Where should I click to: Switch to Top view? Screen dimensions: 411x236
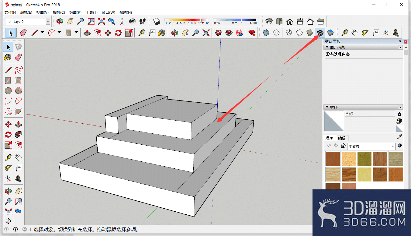(279, 21)
